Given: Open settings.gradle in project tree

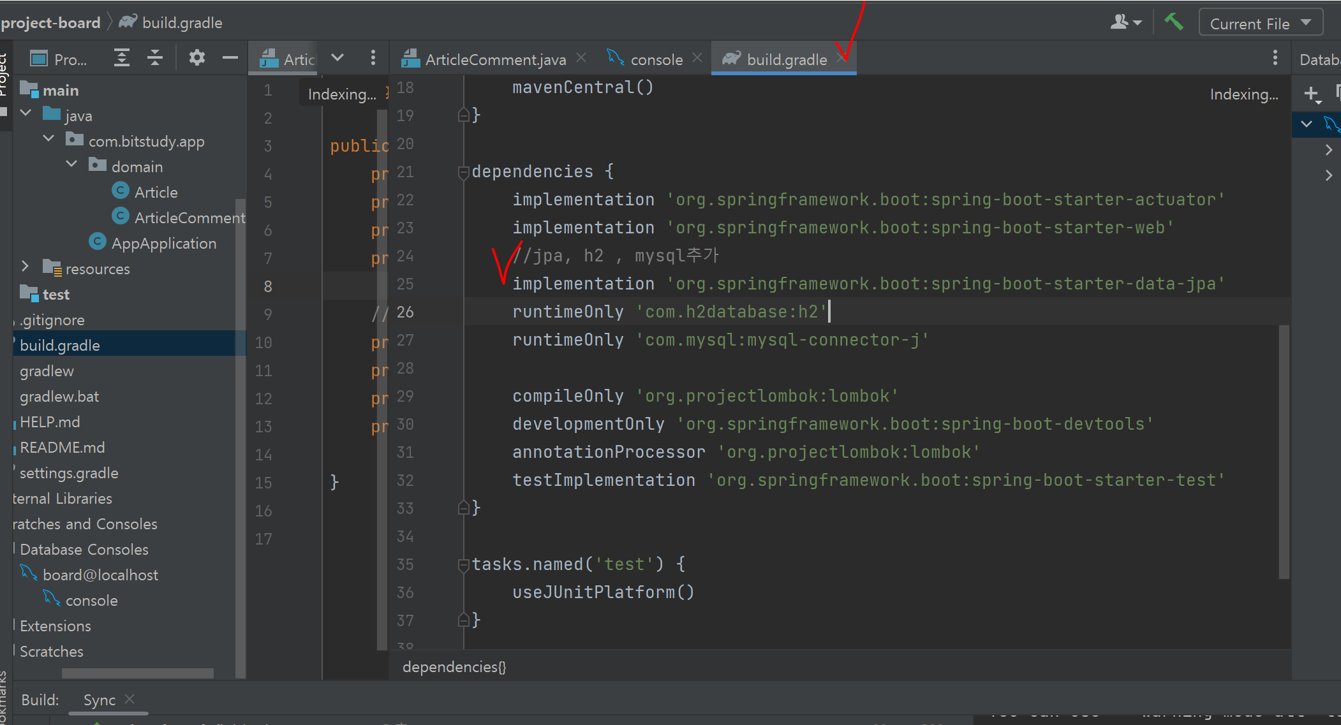Looking at the screenshot, I should coord(69,473).
